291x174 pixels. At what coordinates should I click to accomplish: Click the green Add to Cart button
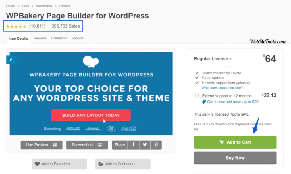point(235,142)
